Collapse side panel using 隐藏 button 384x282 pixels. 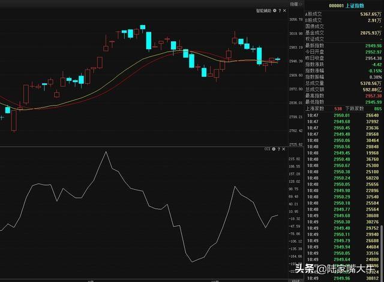(x=294, y=4)
